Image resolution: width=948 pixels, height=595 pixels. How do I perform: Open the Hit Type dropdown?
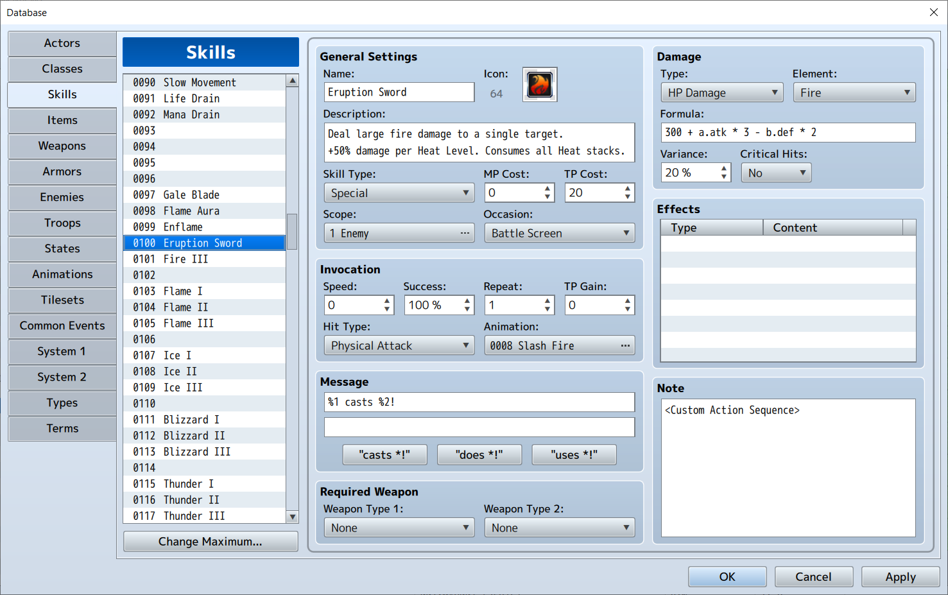click(399, 345)
